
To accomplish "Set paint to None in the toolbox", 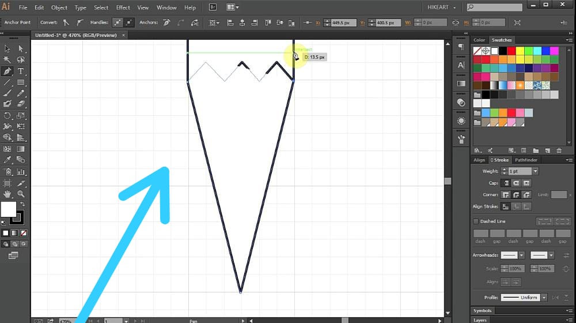I will click(24, 233).
